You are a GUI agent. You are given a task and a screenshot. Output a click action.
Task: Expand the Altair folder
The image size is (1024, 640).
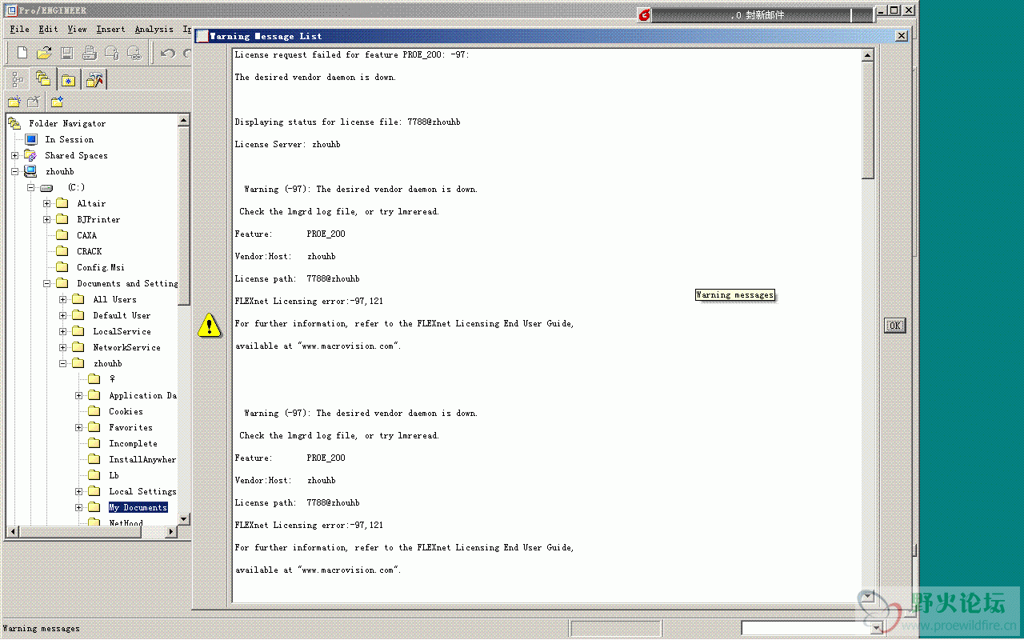tap(46, 203)
